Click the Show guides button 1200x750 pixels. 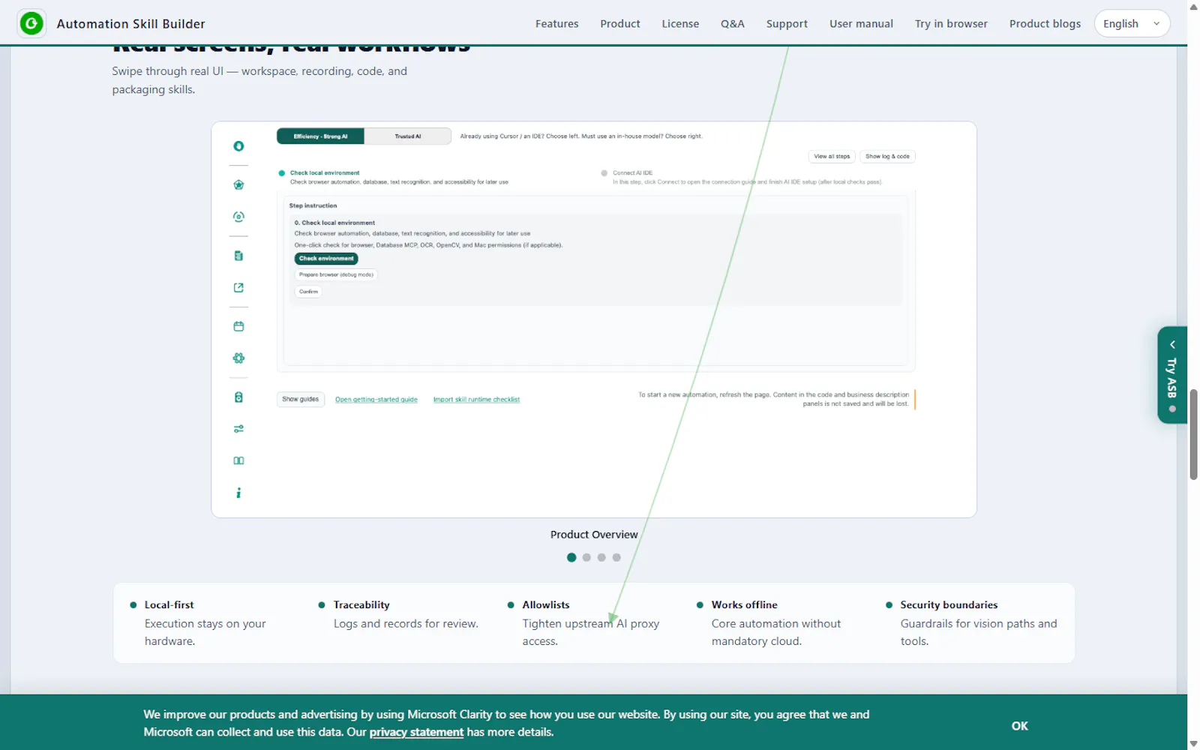pyautogui.click(x=300, y=400)
